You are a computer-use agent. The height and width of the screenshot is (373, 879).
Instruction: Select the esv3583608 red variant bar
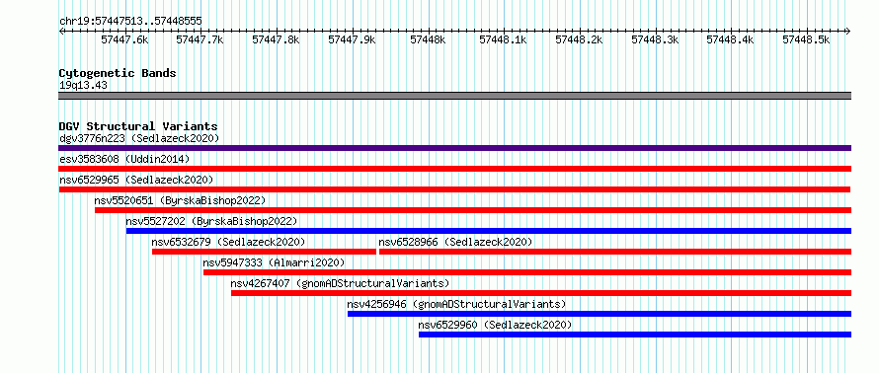pos(454,169)
